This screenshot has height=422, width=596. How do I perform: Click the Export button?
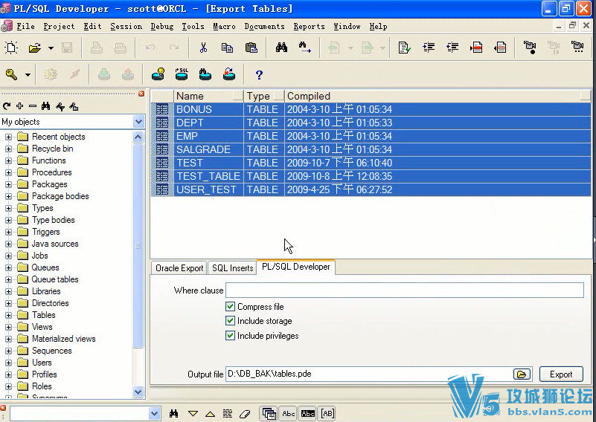(561, 374)
